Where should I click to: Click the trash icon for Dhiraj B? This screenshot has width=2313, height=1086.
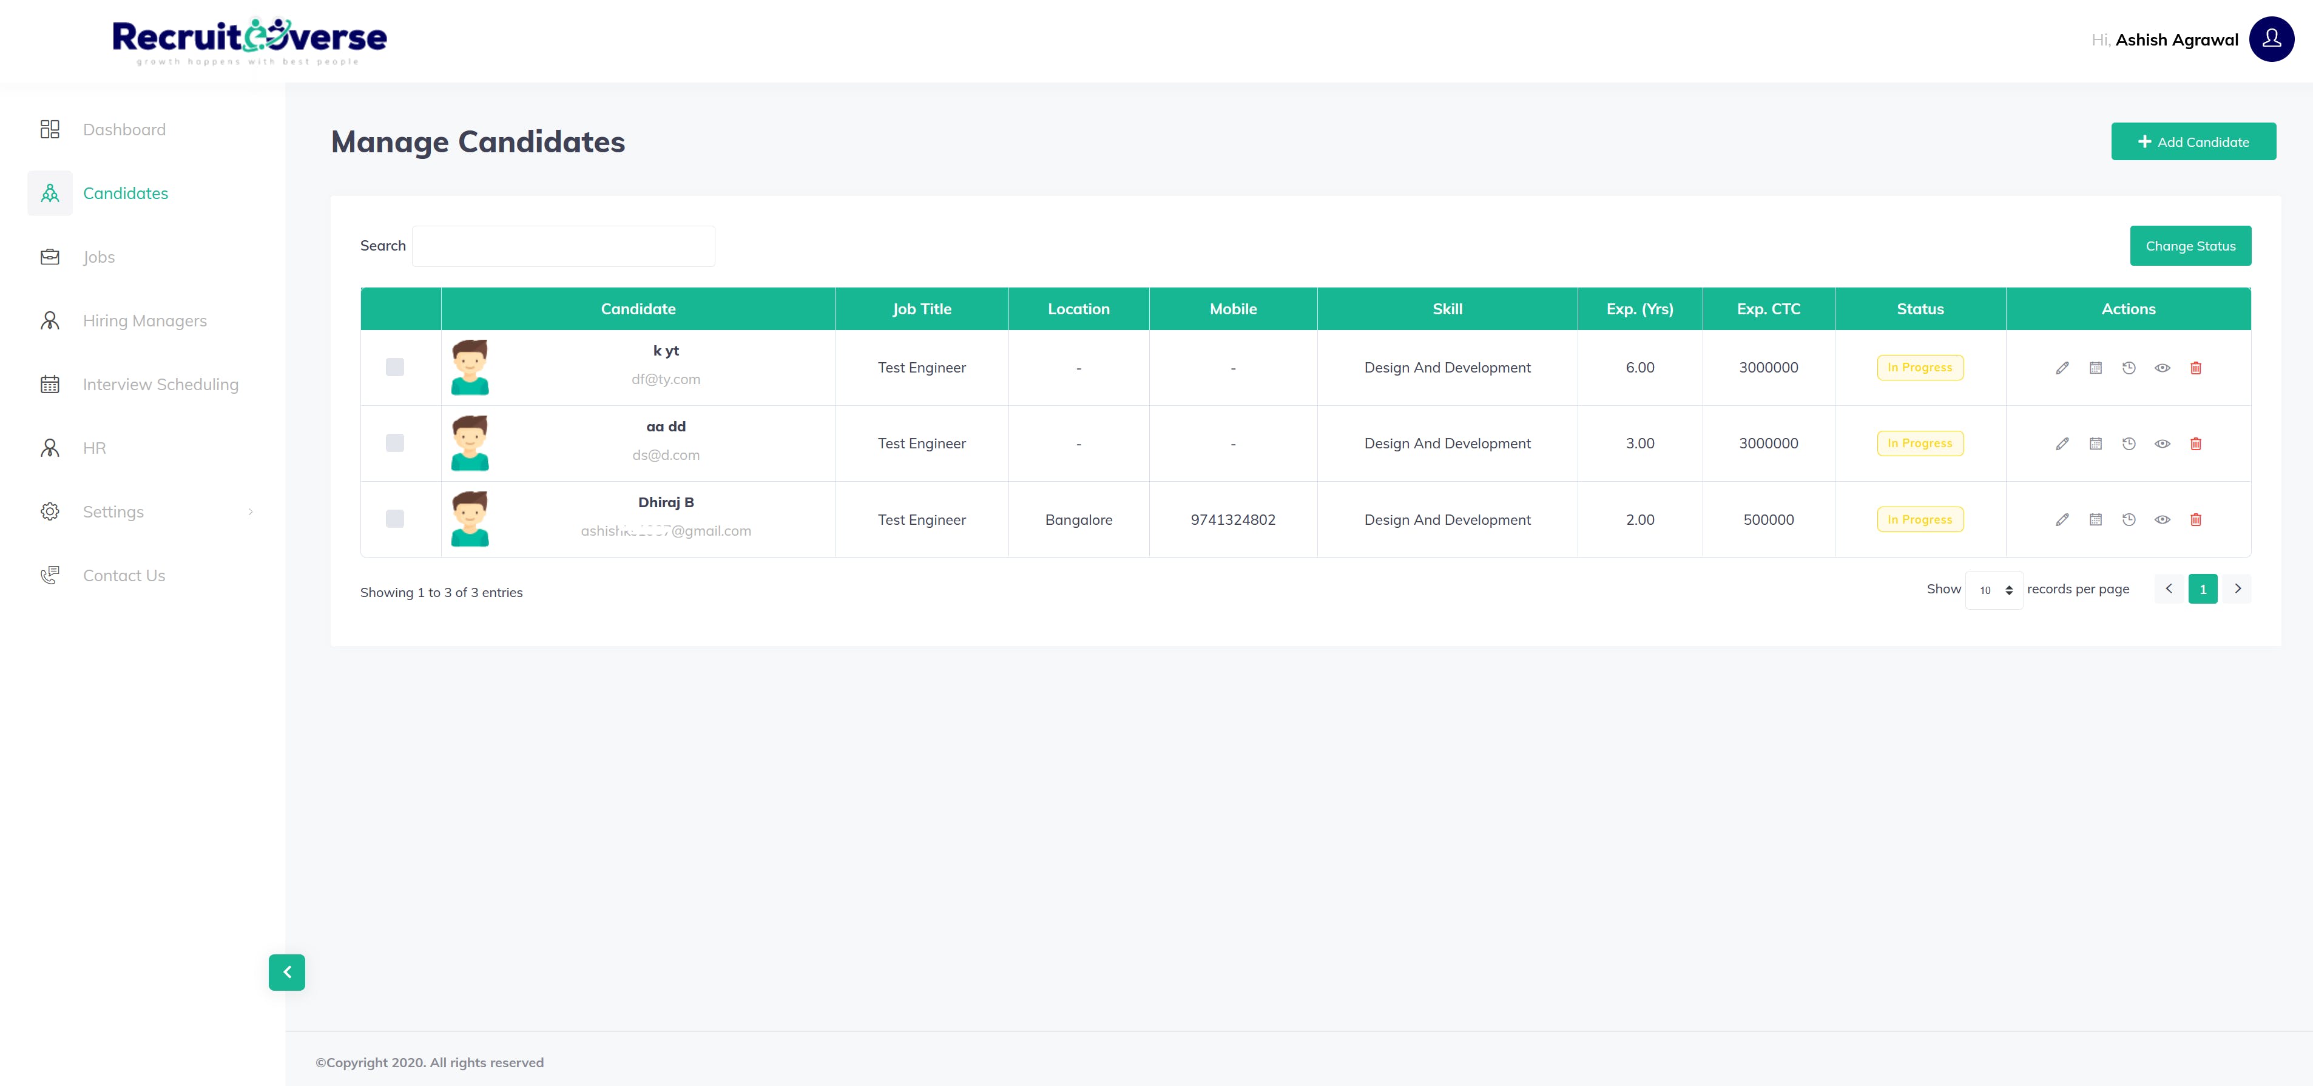pos(2195,520)
